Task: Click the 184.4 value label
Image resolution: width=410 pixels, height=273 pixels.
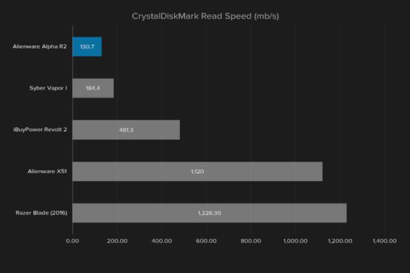Action: pos(93,88)
